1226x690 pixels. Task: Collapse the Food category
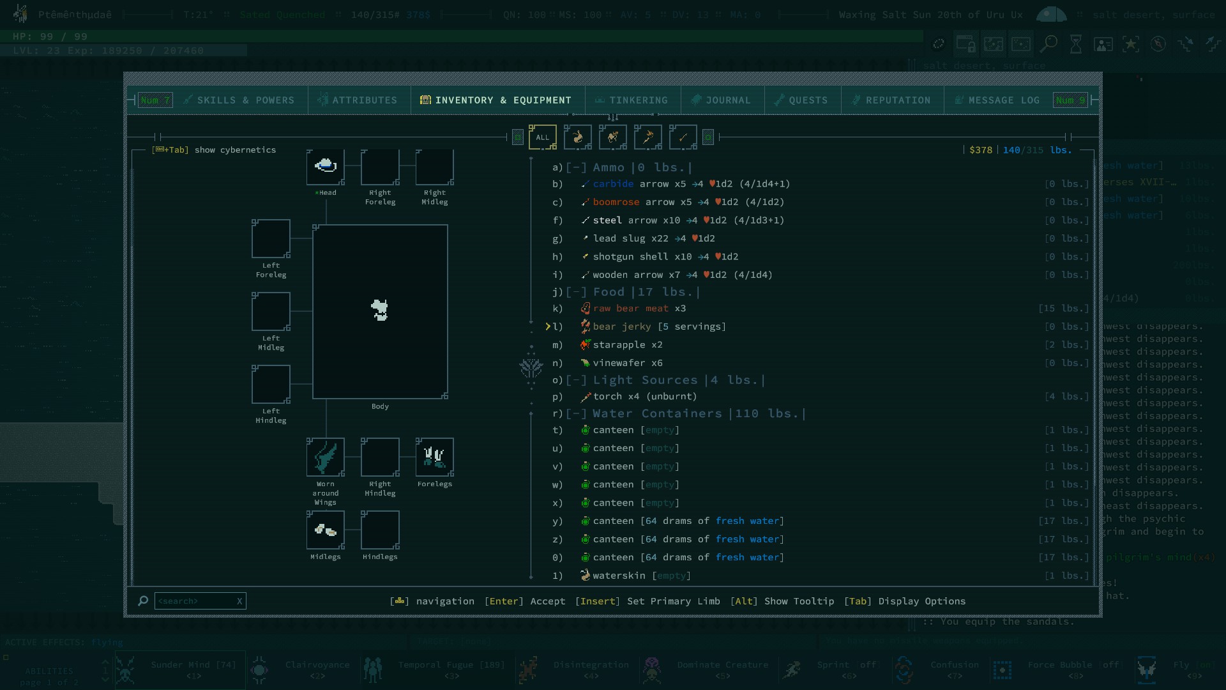point(576,292)
